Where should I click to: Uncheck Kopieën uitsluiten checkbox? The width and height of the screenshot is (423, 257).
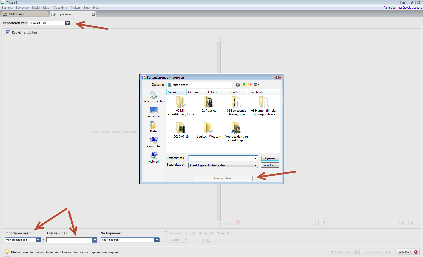coord(8,32)
